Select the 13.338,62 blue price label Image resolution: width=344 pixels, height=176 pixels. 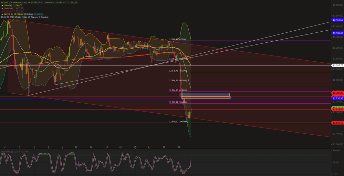click(x=337, y=33)
